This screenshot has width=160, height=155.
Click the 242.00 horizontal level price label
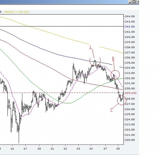point(130,27)
